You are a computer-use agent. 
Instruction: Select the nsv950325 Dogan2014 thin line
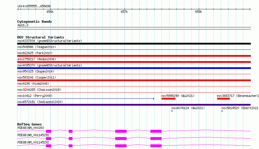(134, 74)
